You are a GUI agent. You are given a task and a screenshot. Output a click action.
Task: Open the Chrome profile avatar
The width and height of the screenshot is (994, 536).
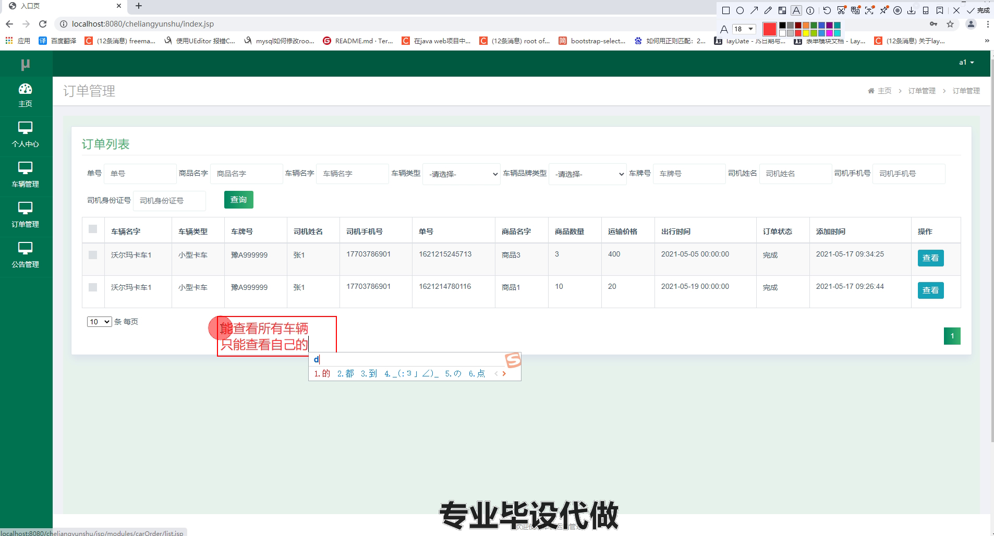click(x=971, y=24)
